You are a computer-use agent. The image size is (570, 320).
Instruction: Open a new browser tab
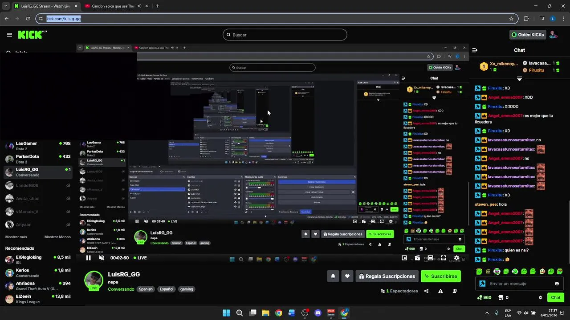point(157,6)
